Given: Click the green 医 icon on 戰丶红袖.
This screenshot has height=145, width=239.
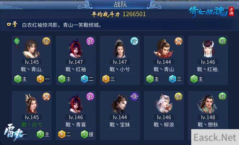Looking at the screenshot, I should 222,41.
